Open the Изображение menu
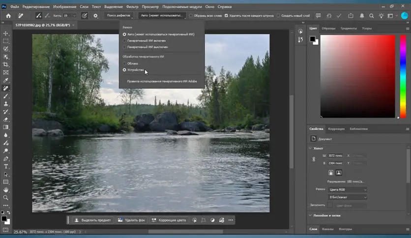 pos(65,6)
